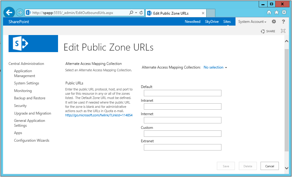Open System Settings in left navigation
Screen dimensions: 292x177
[27, 83]
